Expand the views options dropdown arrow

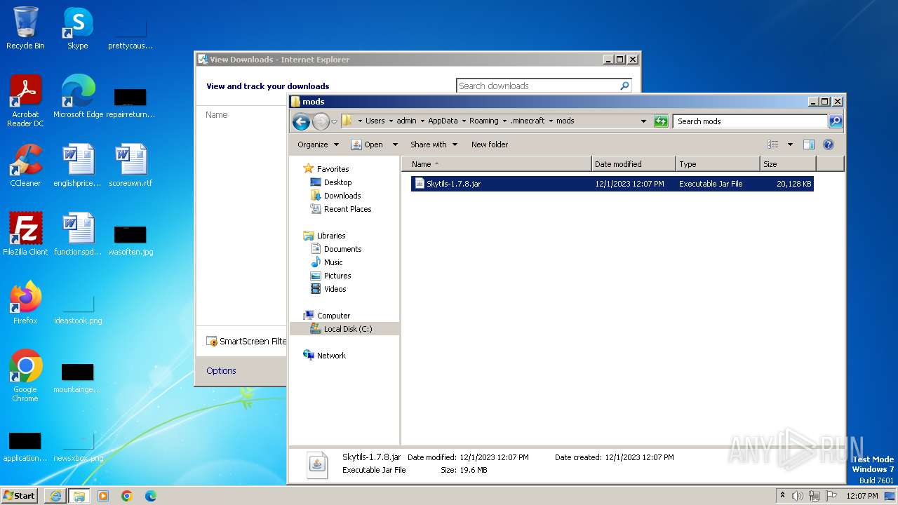click(x=790, y=144)
